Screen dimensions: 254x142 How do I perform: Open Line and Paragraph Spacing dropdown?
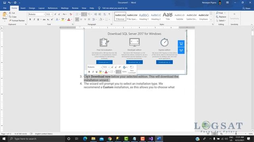[x=94, y=19]
